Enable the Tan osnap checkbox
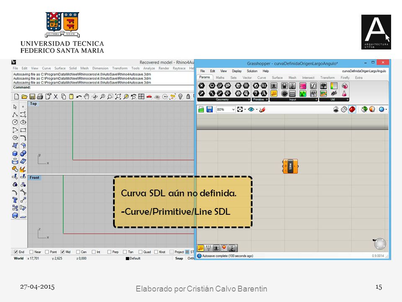The image size is (402, 302). [125, 252]
